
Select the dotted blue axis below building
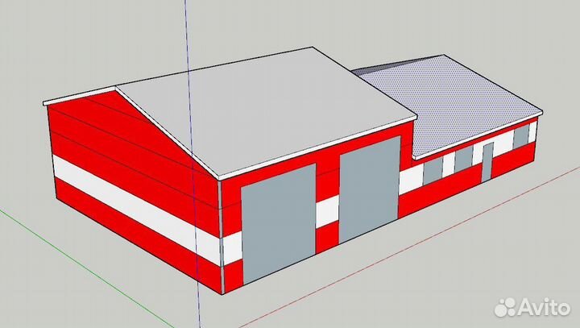pos(201,310)
